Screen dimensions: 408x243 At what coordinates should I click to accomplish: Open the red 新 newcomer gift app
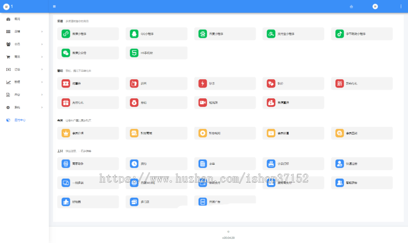(x=362, y=83)
